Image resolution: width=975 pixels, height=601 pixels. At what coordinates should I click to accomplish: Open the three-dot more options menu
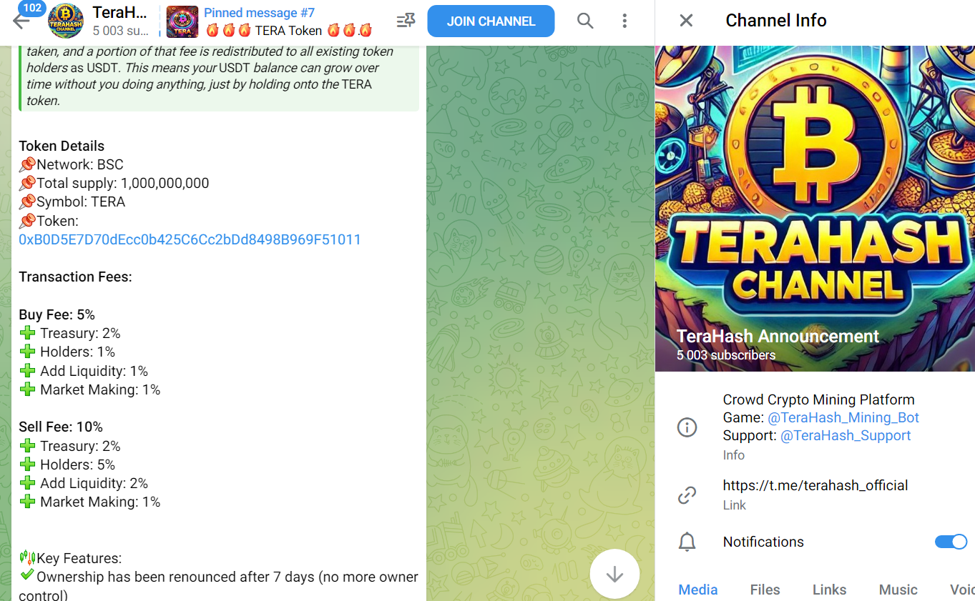click(x=624, y=21)
